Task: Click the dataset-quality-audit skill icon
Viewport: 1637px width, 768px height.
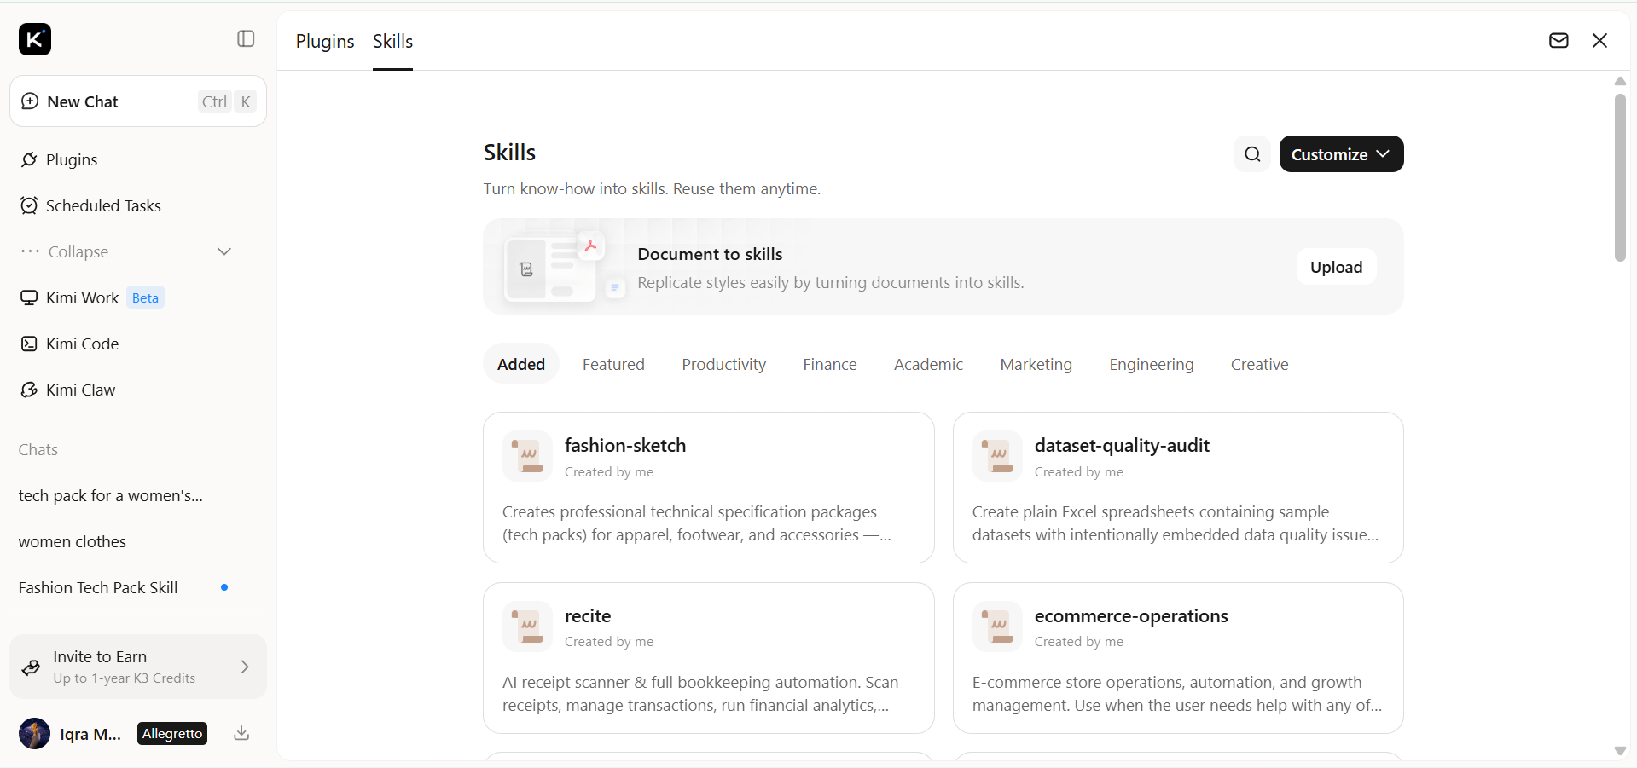Action: (997, 456)
